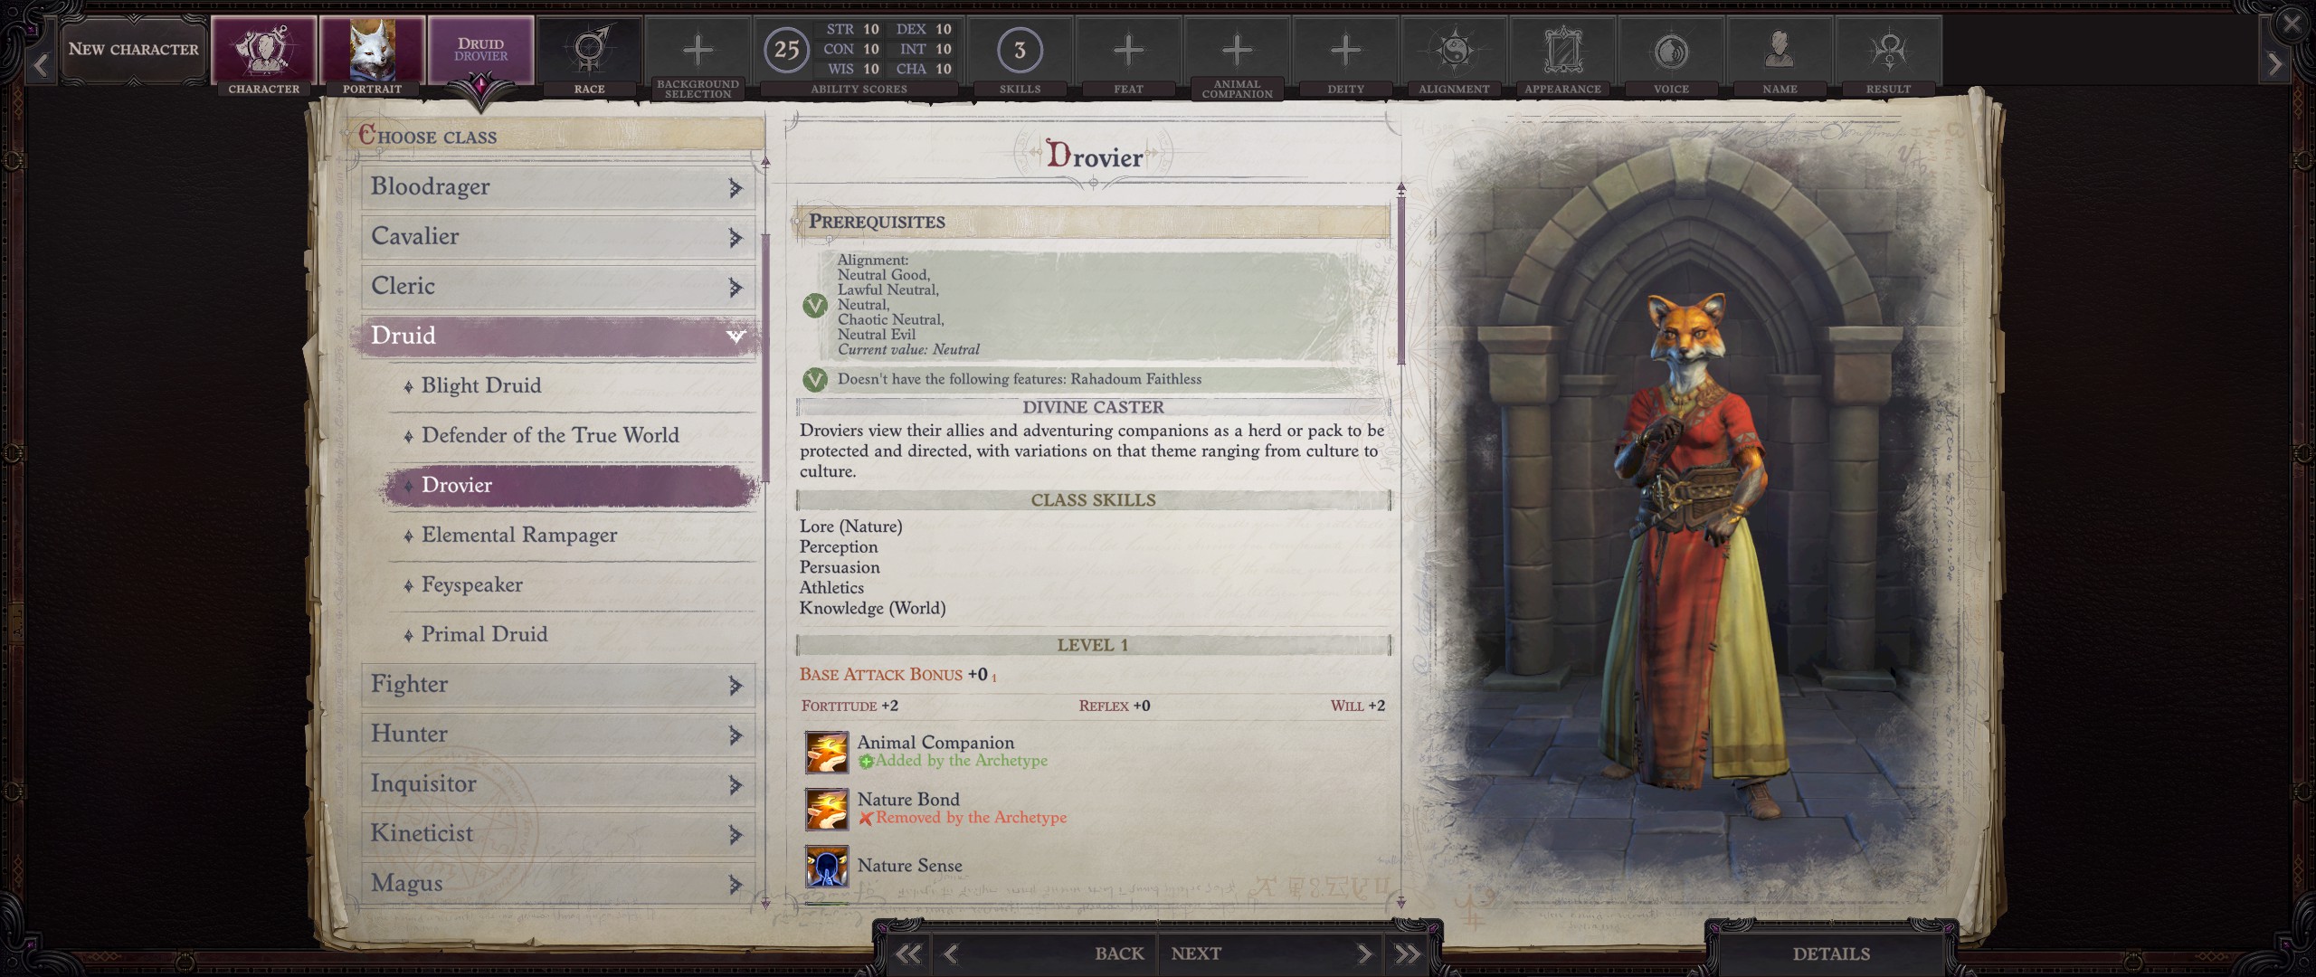This screenshot has height=977, width=2316.
Task: Close the character creation screen
Action: pyautogui.click(x=2291, y=23)
